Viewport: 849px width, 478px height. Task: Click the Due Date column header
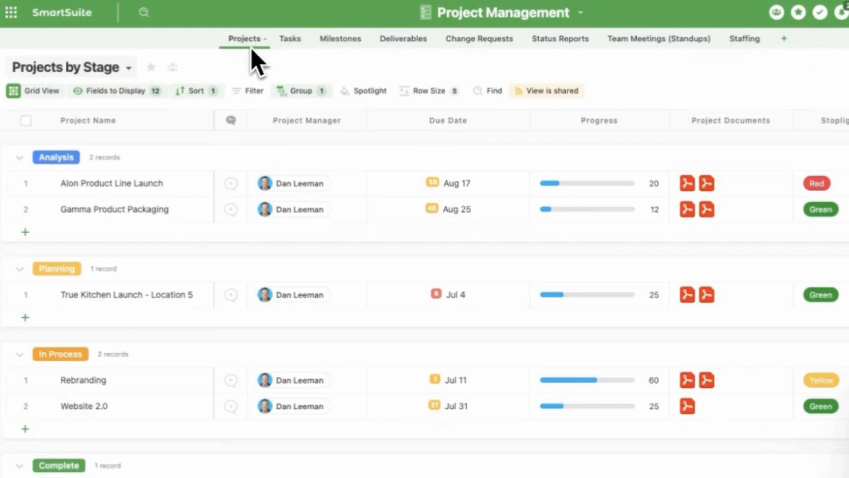click(x=448, y=121)
